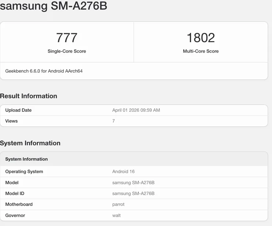Select the Single-Core Score label

67,51
